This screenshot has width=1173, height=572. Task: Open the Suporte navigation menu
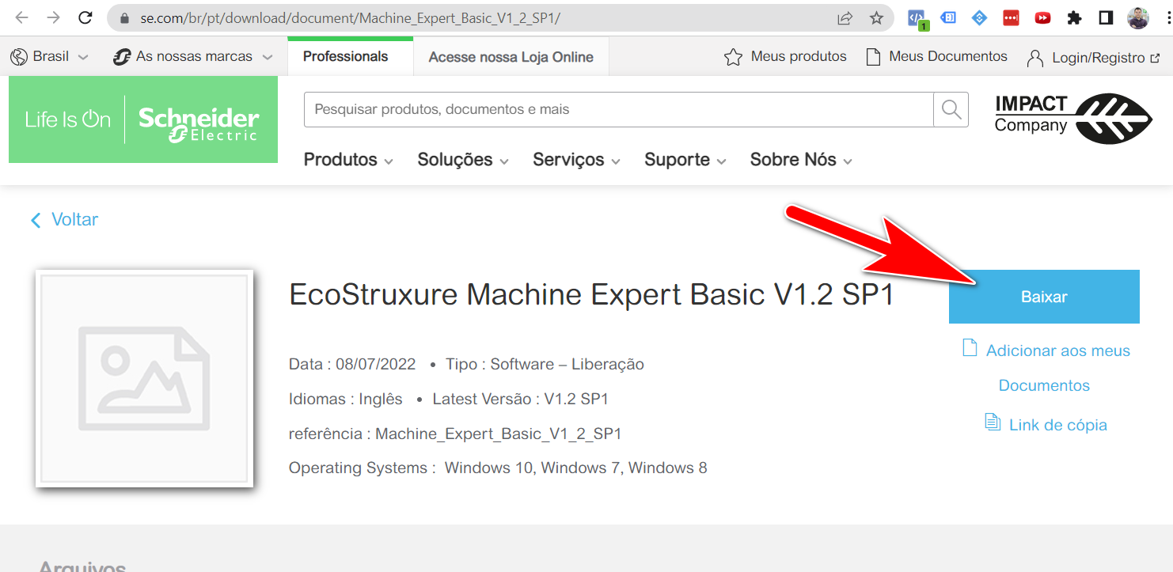point(685,160)
